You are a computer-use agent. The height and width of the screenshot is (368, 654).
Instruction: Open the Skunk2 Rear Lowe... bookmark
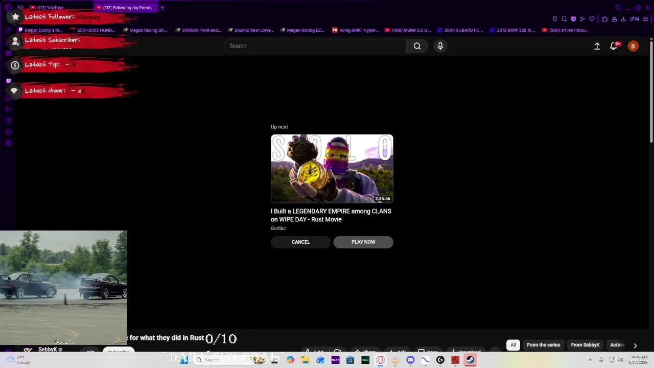click(250, 30)
